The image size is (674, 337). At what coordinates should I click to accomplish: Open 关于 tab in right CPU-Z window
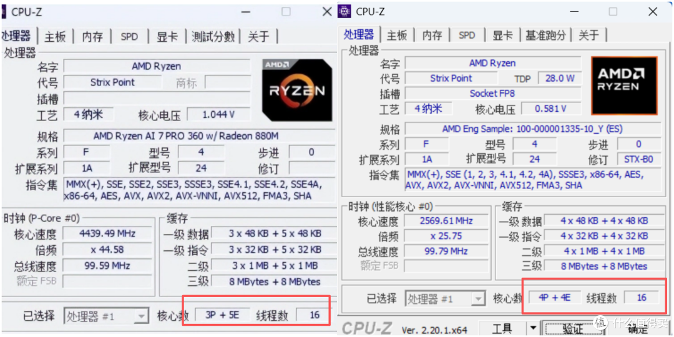pos(589,35)
